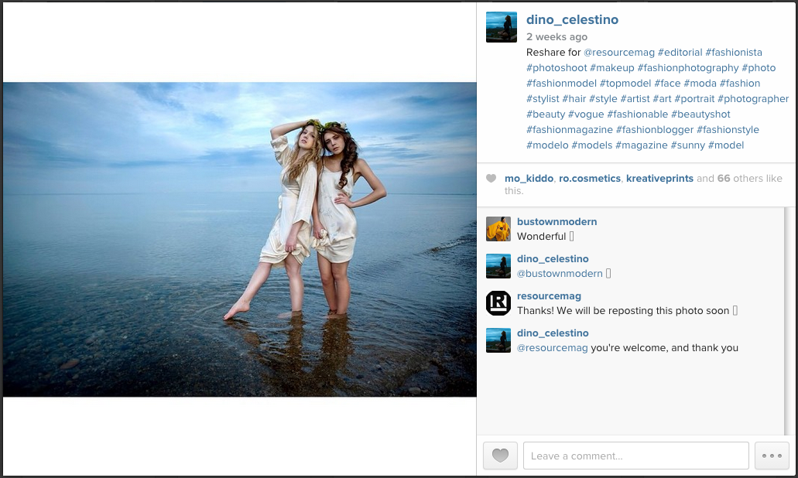
Task: Open the dino_celestino username in post header
Action: [x=572, y=20]
